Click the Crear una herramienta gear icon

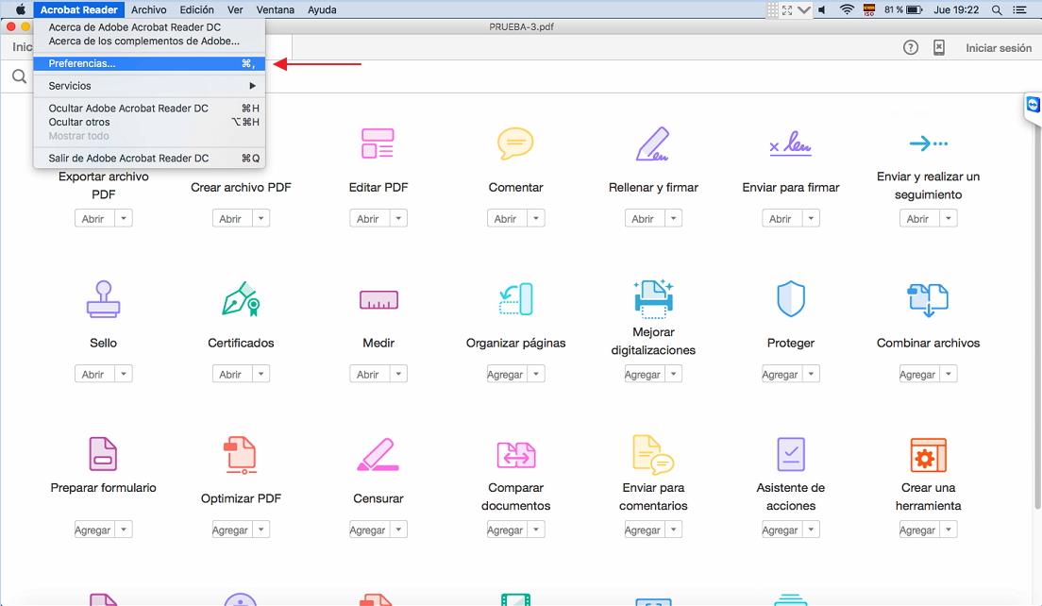pyautogui.click(x=929, y=455)
